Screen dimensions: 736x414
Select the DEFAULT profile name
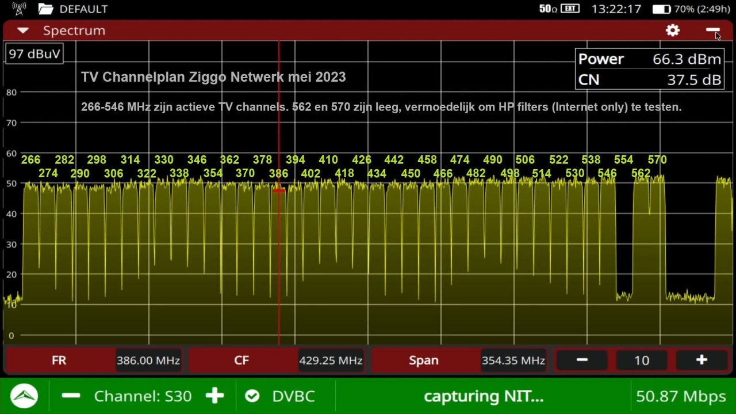(83, 9)
